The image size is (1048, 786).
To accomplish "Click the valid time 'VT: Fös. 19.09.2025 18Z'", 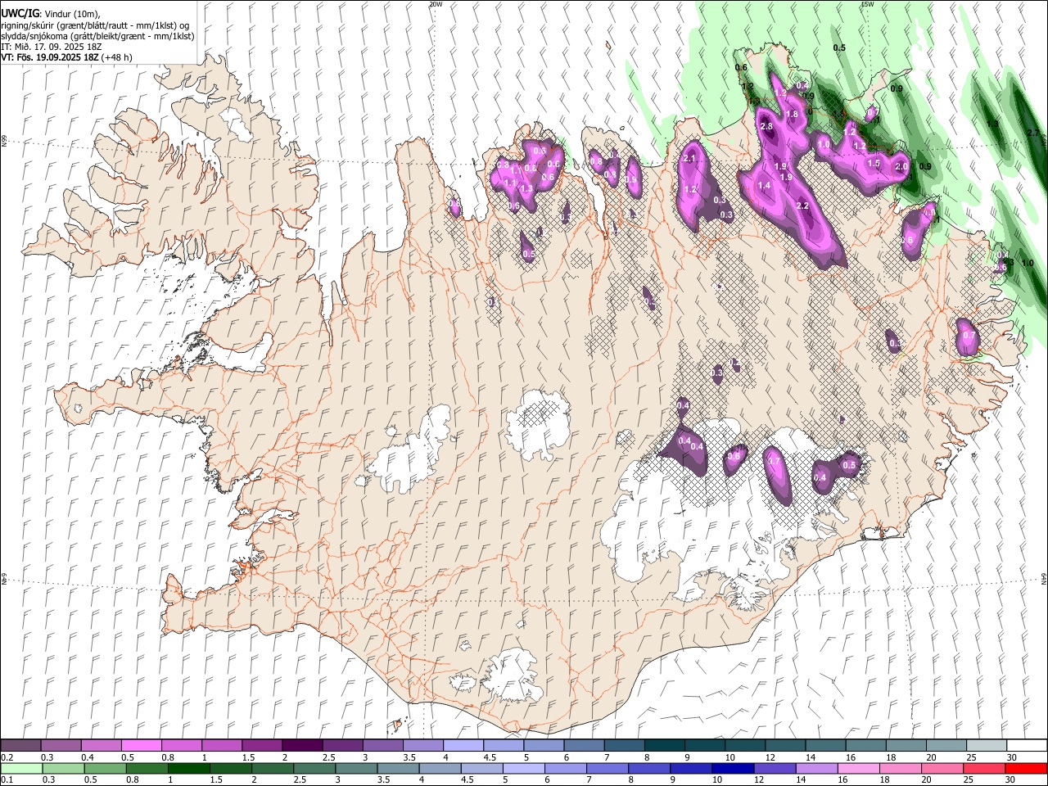I will 50,57.
